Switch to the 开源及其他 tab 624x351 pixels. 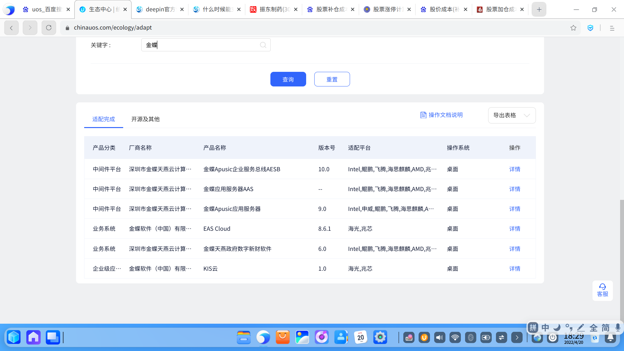(x=145, y=119)
